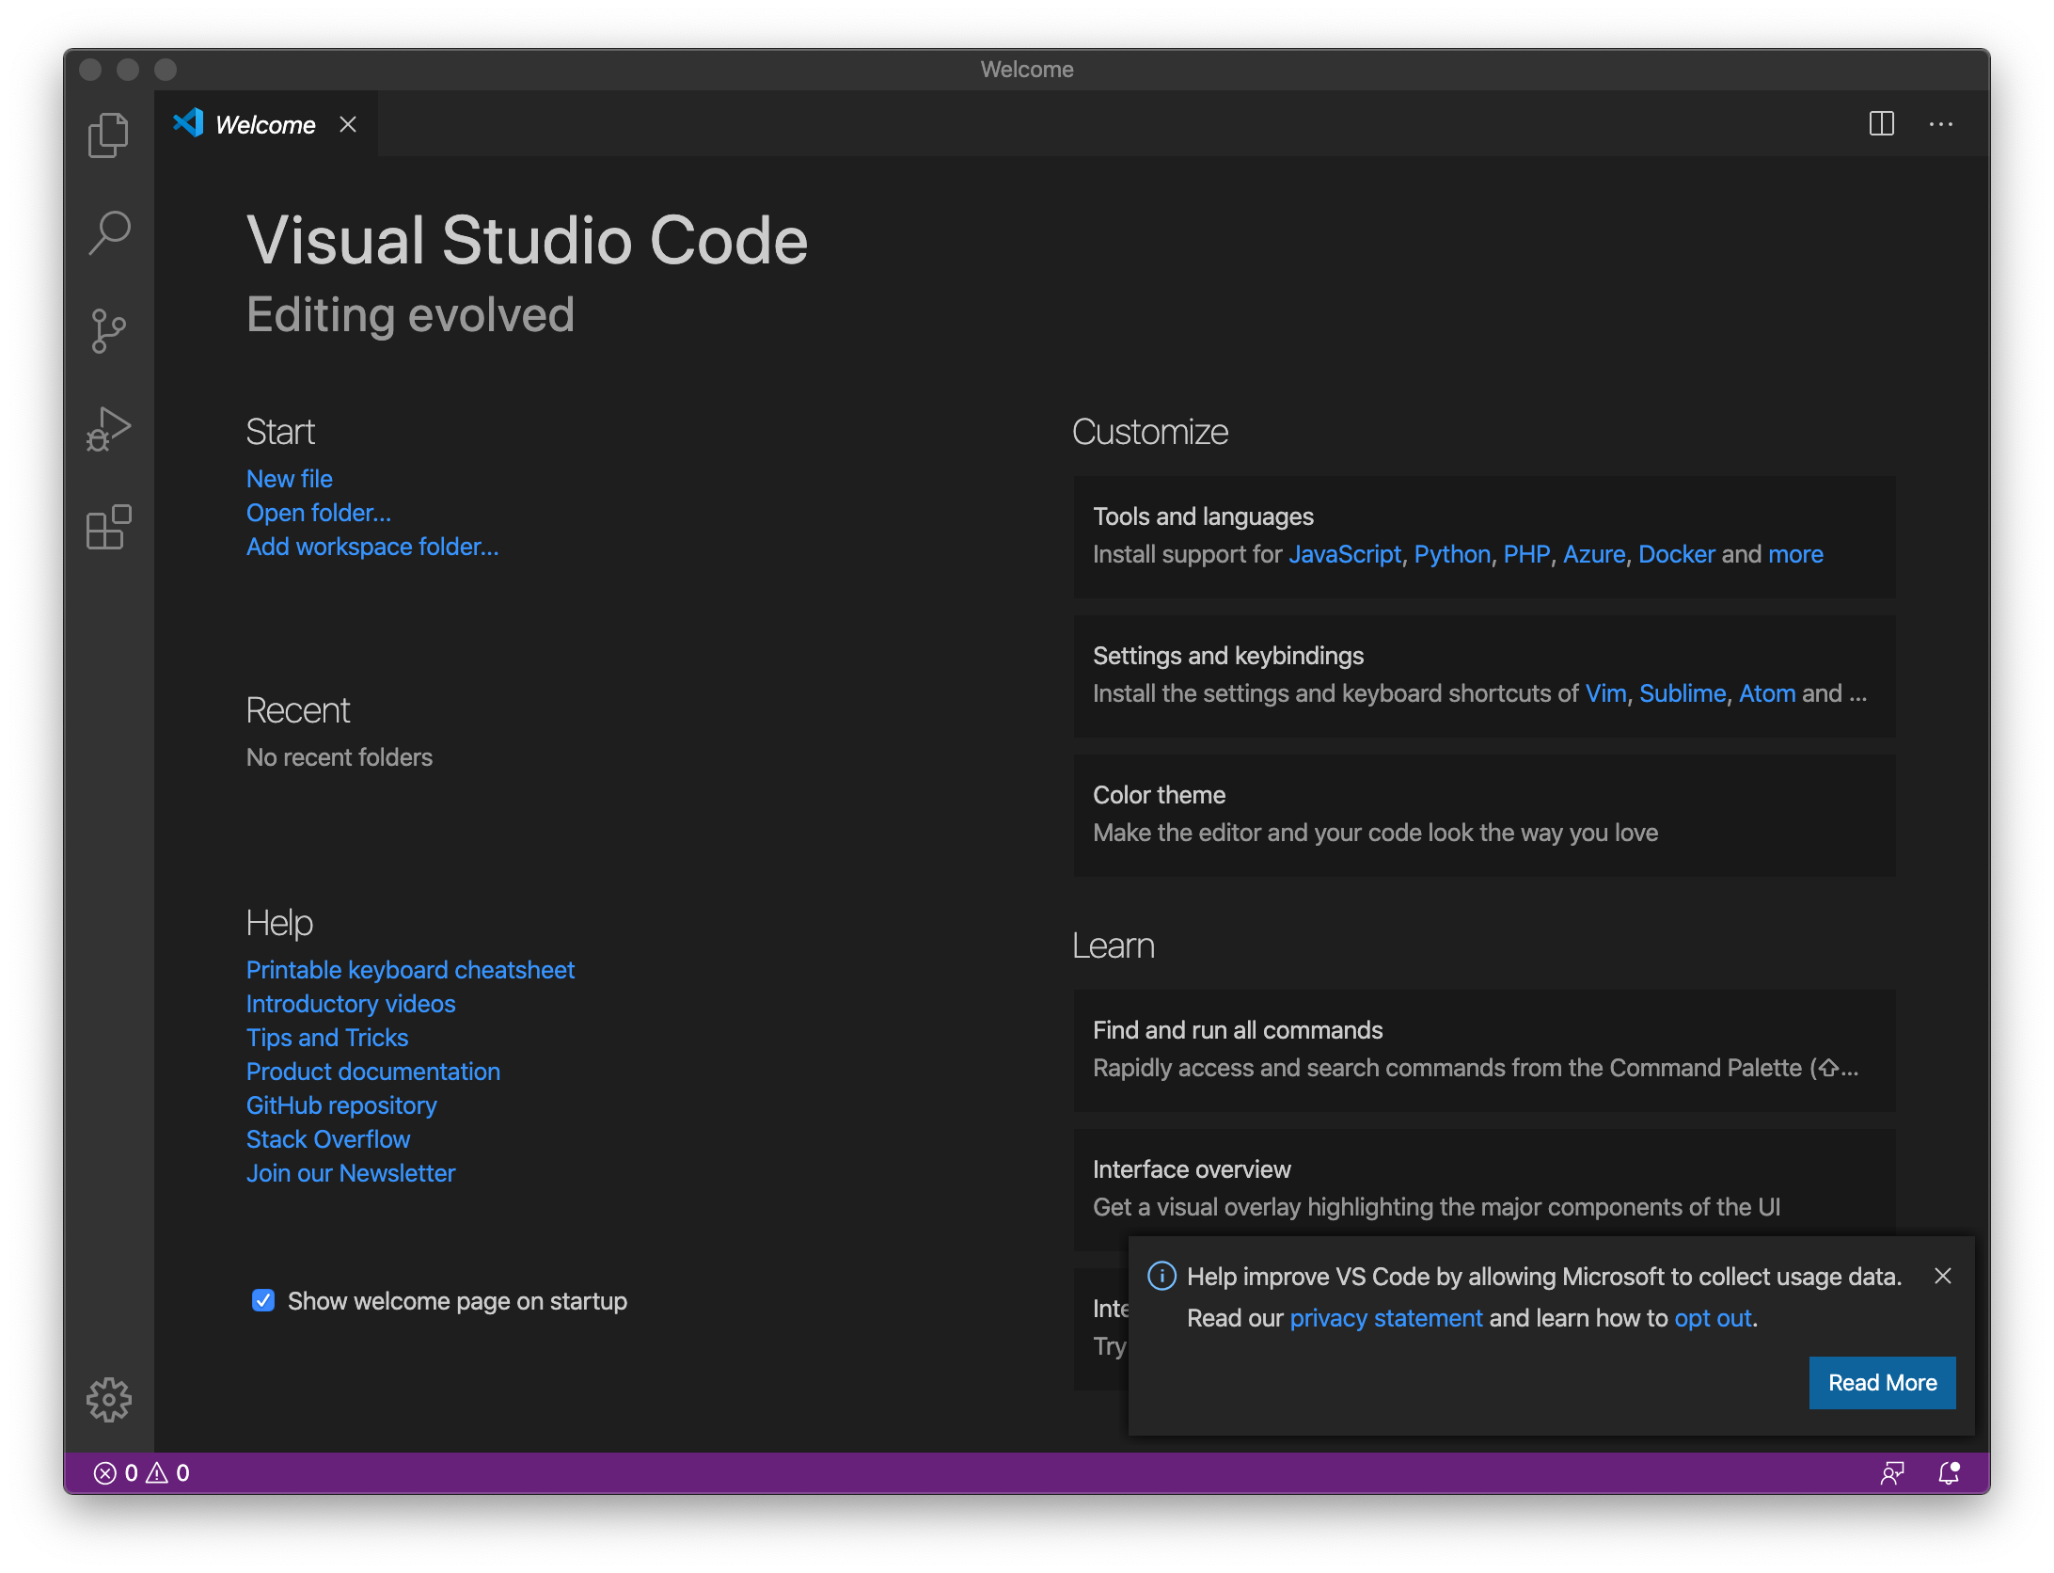This screenshot has width=2054, height=1573.
Task: Open the Search view icon
Action: (108, 232)
